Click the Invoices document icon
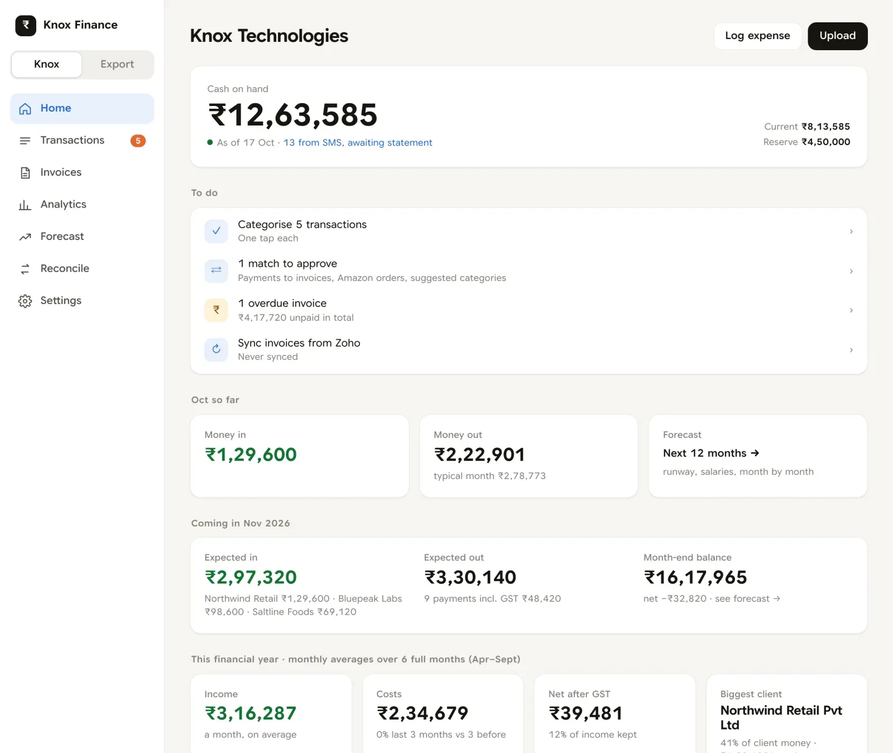893x753 pixels. pyautogui.click(x=25, y=173)
